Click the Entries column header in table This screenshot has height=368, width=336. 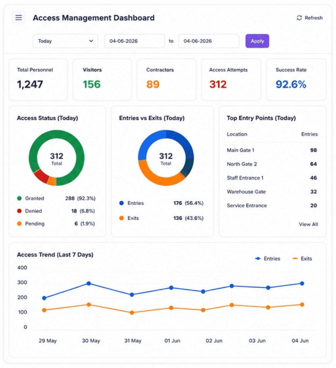click(309, 134)
